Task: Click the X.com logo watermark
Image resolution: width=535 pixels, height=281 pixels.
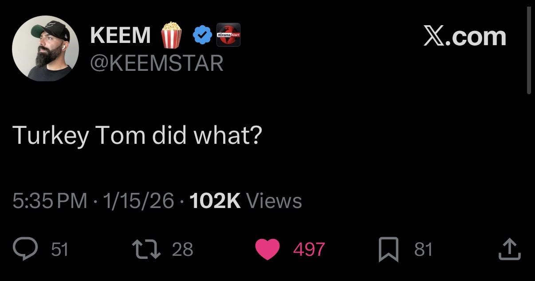Action: pos(464,36)
